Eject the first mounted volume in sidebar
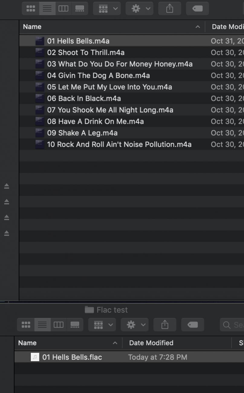244x393 pixels. click(7, 186)
